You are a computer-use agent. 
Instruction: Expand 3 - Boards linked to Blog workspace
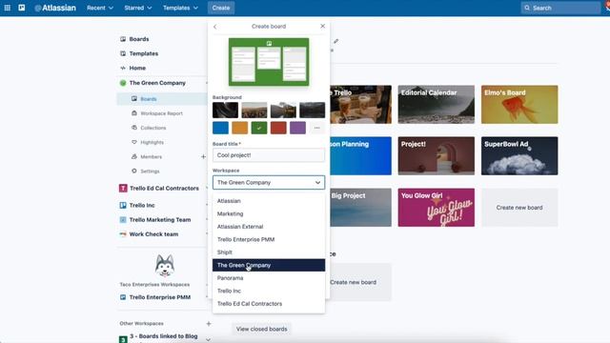pos(209,339)
